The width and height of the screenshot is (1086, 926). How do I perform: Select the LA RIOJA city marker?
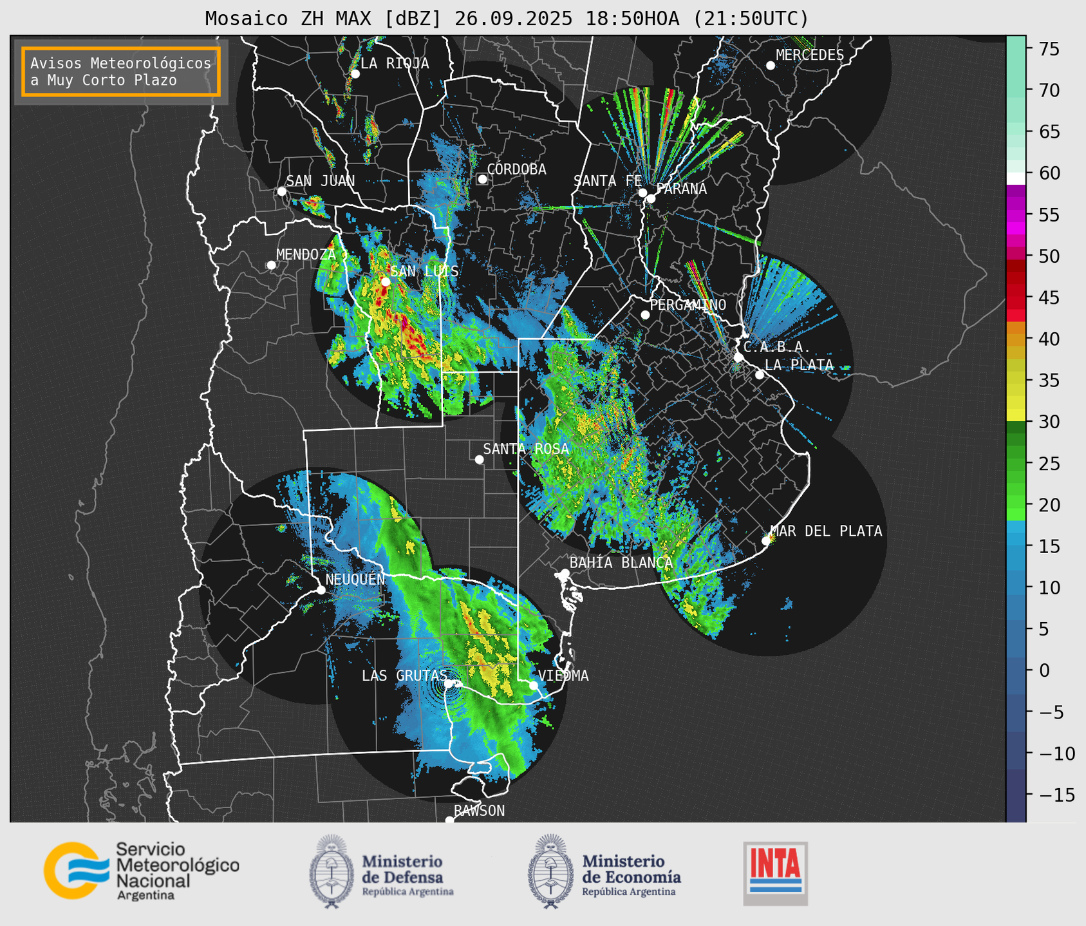(355, 74)
